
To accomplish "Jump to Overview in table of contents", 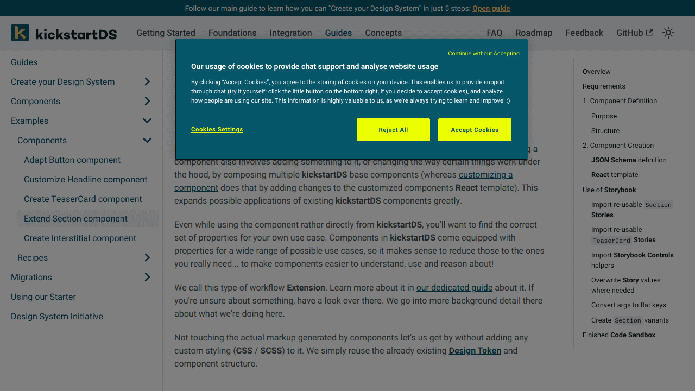I will (x=597, y=71).
